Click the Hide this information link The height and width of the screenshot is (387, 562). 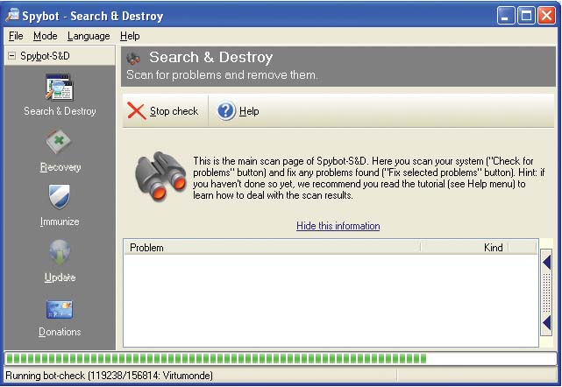[338, 226]
